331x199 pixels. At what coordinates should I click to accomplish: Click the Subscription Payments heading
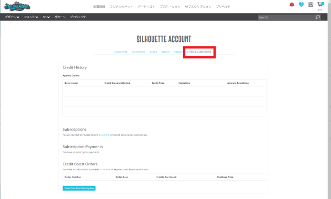83,147
